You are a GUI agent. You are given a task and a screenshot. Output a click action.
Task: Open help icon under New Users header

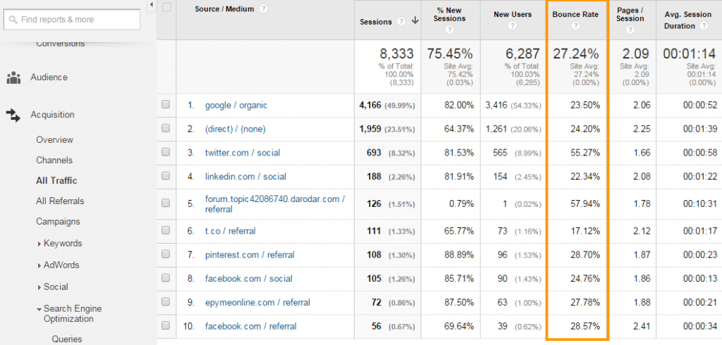(513, 26)
